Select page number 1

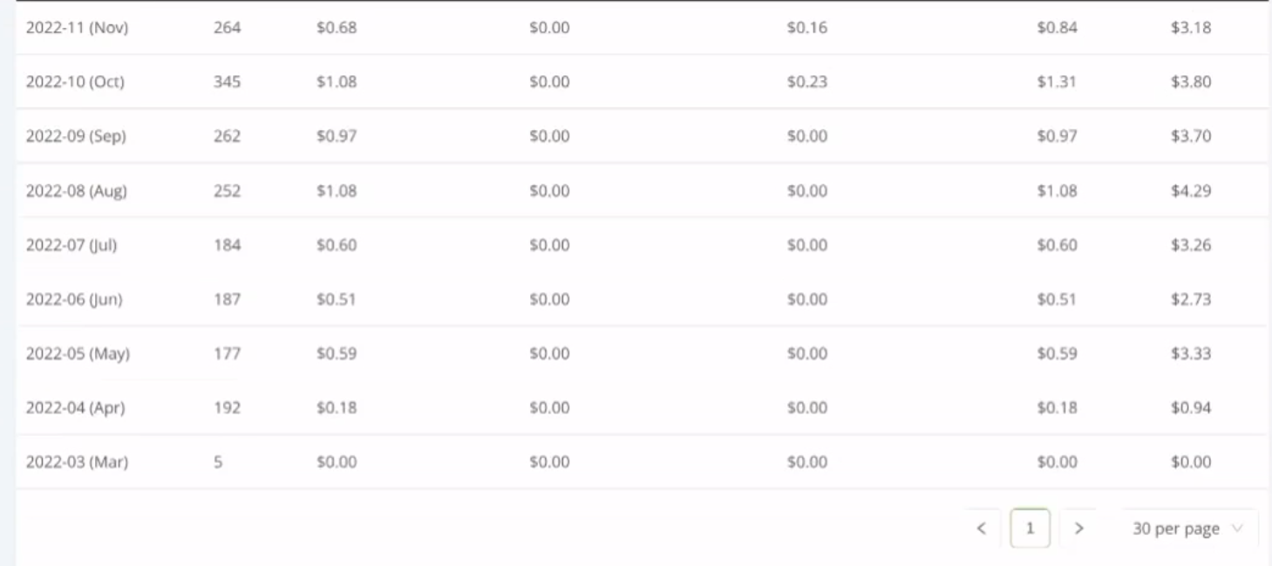pos(1030,528)
